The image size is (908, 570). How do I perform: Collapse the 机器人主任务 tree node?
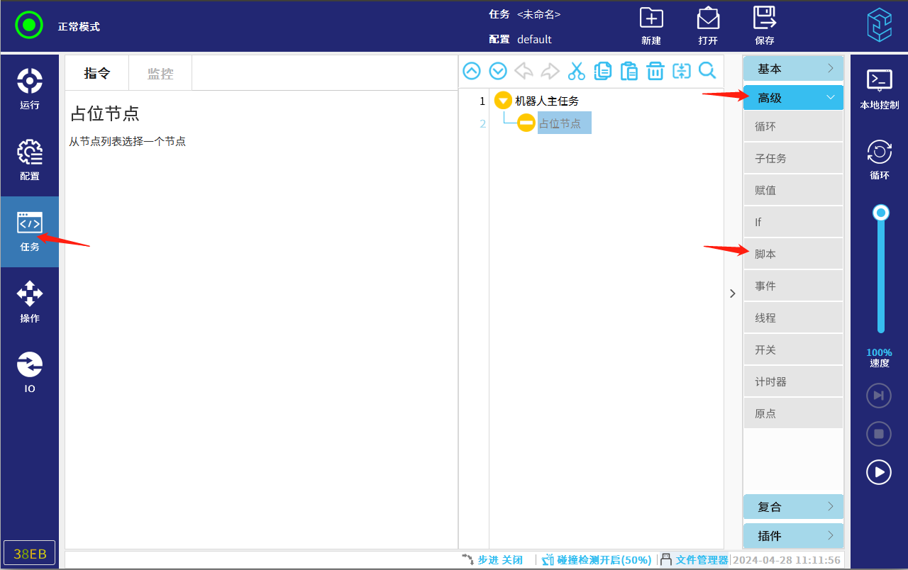[503, 101]
